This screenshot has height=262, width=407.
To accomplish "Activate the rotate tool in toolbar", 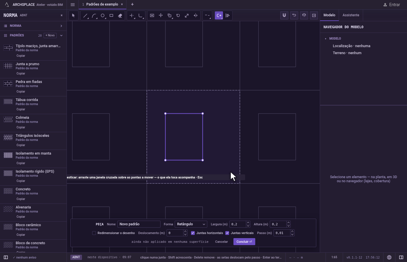I will 178,15.
